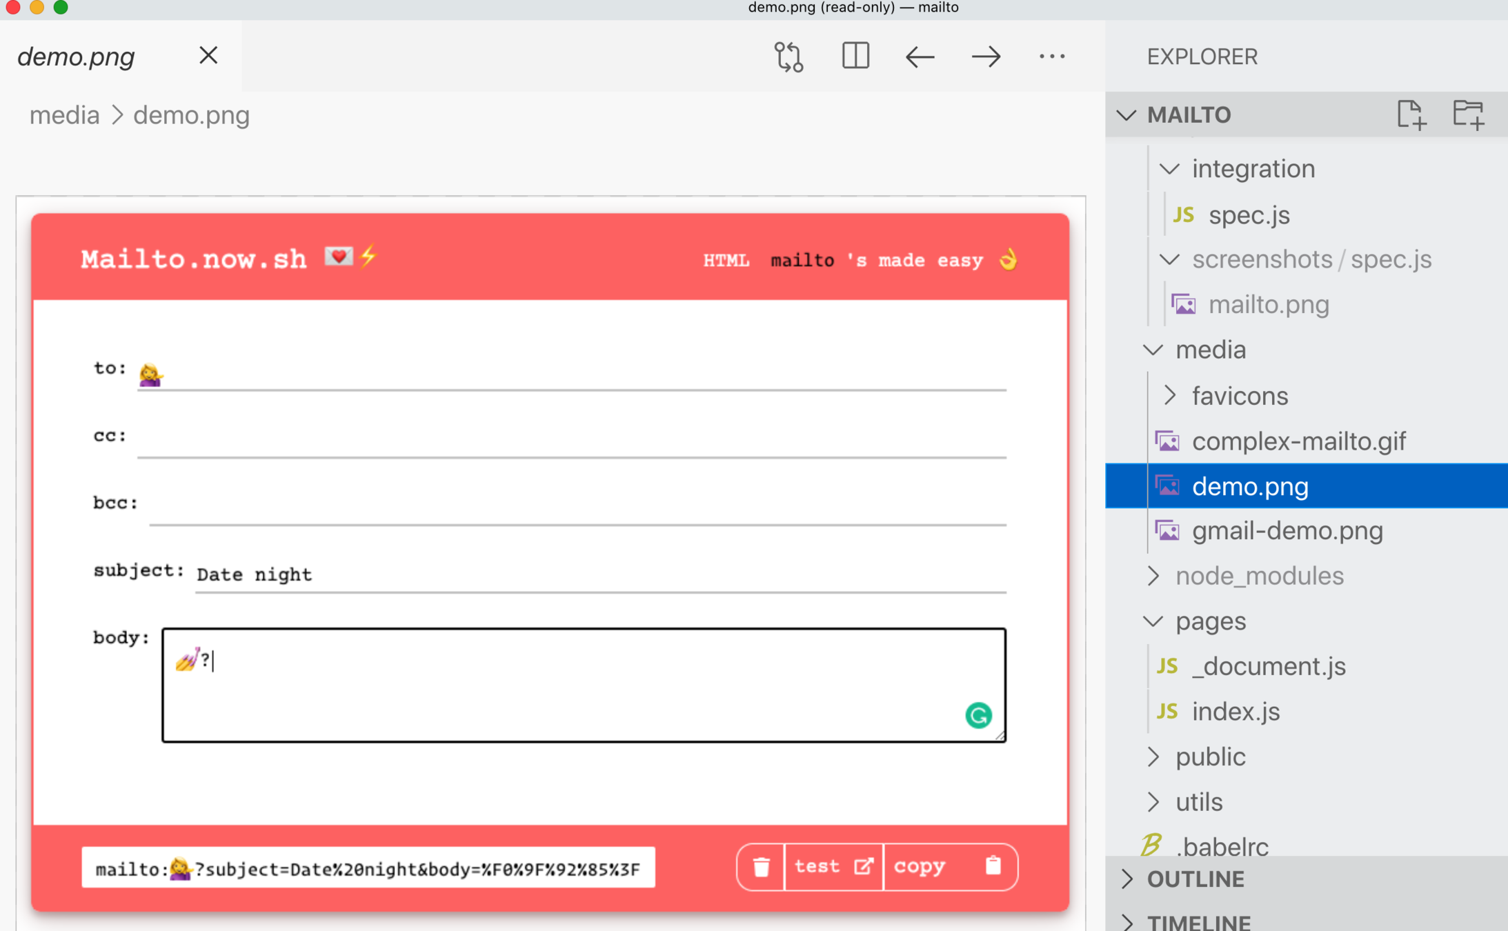Navigate forward with the right arrow
Viewport: 1508px width, 931px height.
point(986,57)
